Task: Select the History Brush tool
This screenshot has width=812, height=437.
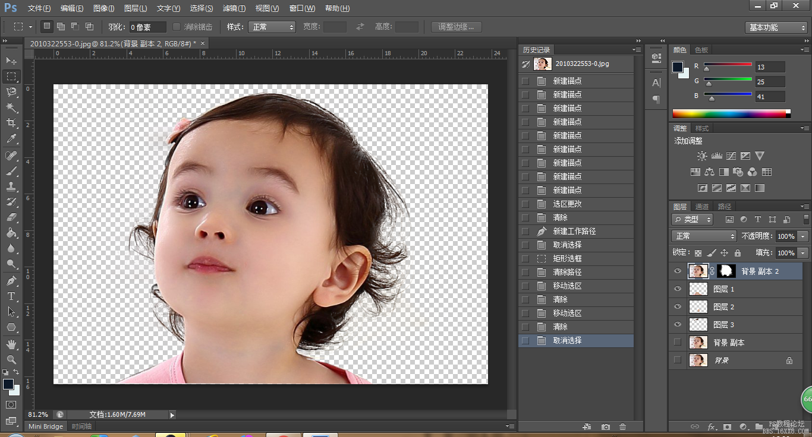Action: coord(11,202)
